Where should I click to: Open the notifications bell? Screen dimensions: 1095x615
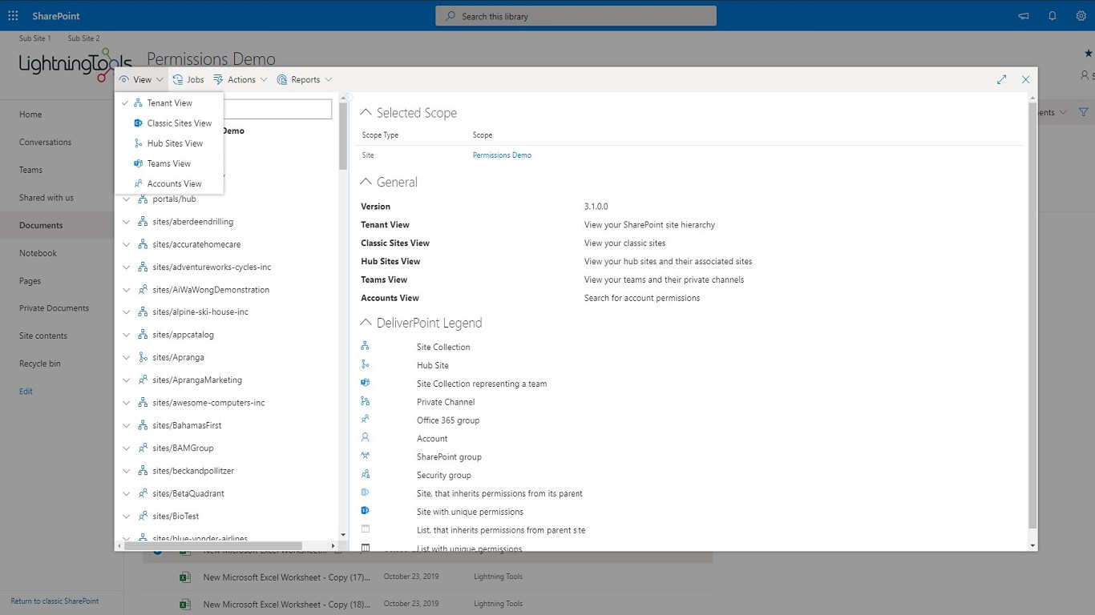1053,16
